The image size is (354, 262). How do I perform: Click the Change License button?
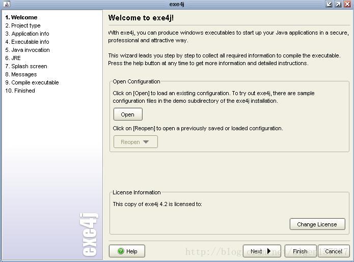coord(317,224)
